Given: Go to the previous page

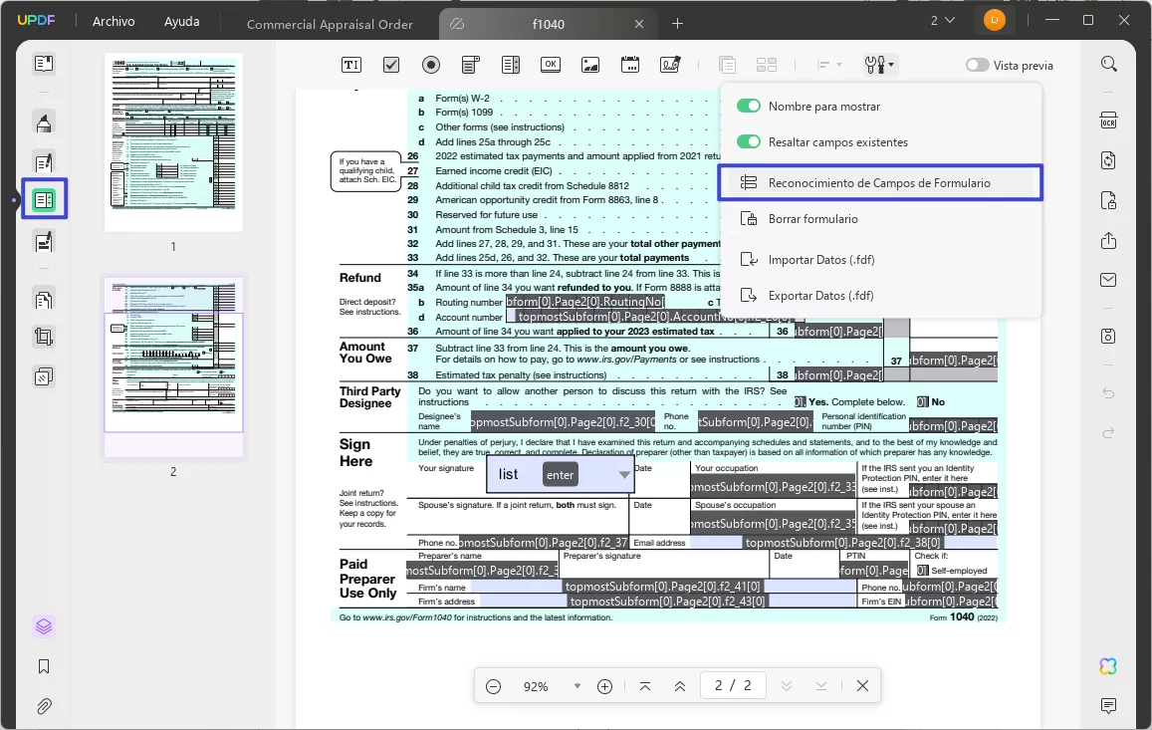Looking at the screenshot, I should [680, 686].
